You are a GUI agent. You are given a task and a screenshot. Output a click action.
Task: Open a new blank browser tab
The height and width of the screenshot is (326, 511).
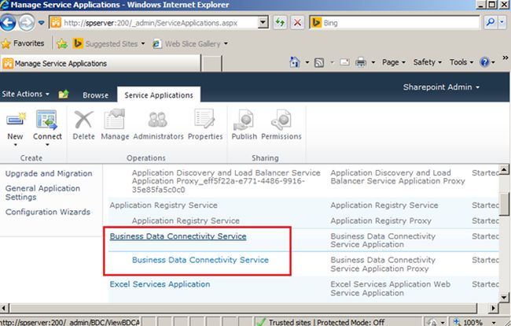[x=211, y=63]
